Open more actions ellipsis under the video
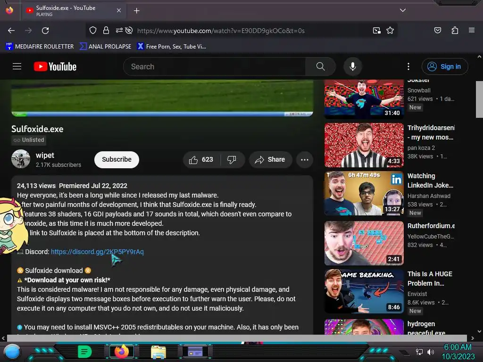This screenshot has width=483, height=362. coord(304,159)
